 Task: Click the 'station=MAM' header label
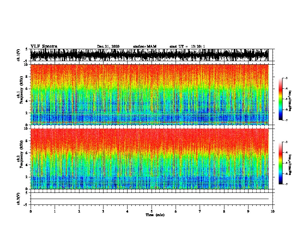click(145, 46)
